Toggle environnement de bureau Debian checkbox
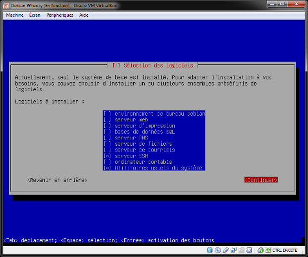 (107, 114)
